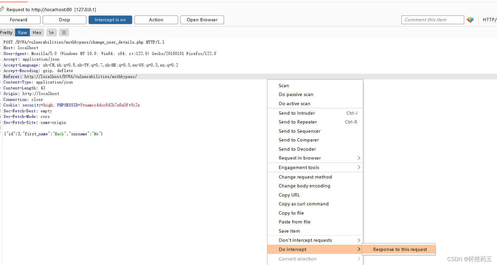
Task: Choose Copy to file
Action: 315,213
